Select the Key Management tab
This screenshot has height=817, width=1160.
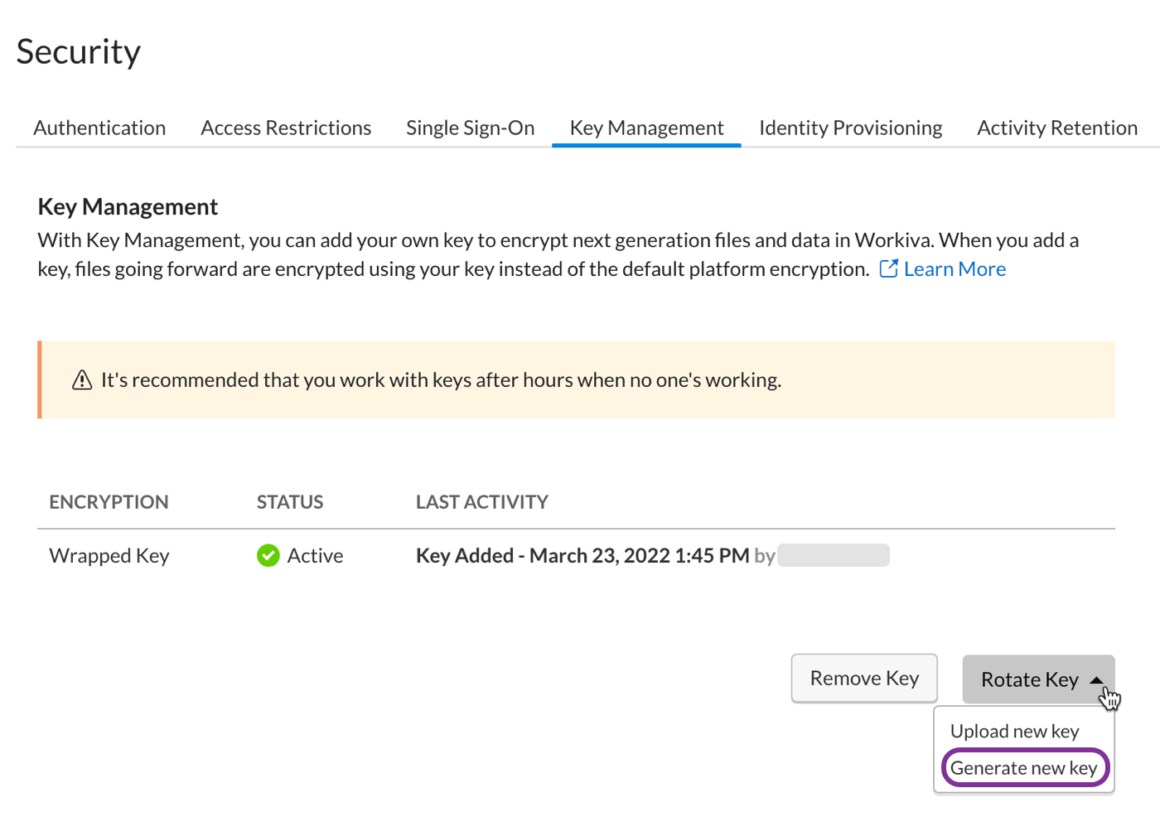tap(645, 128)
